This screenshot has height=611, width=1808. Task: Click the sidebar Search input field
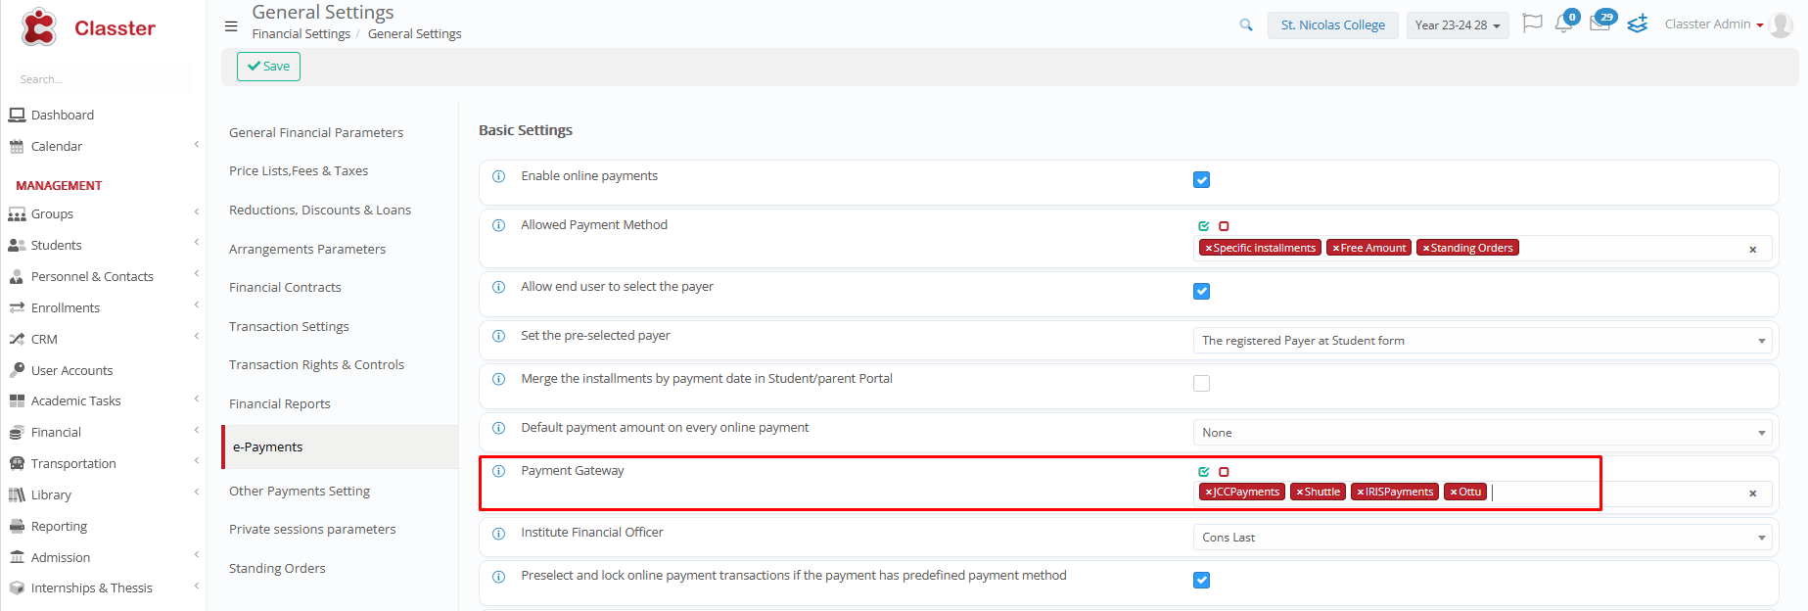click(98, 79)
